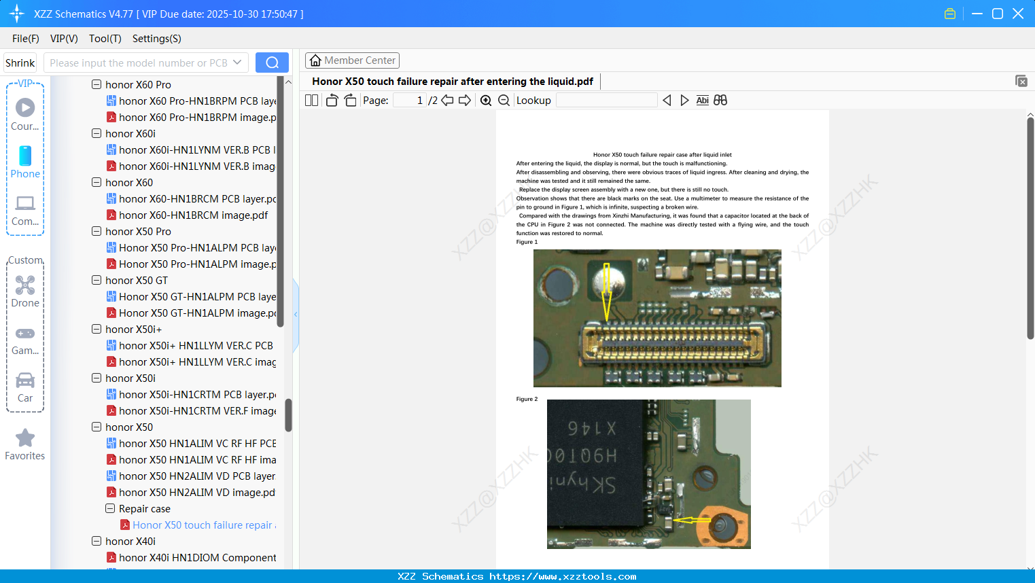Collapse the left panel with splitter handle
The height and width of the screenshot is (583, 1035).
pos(296,315)
